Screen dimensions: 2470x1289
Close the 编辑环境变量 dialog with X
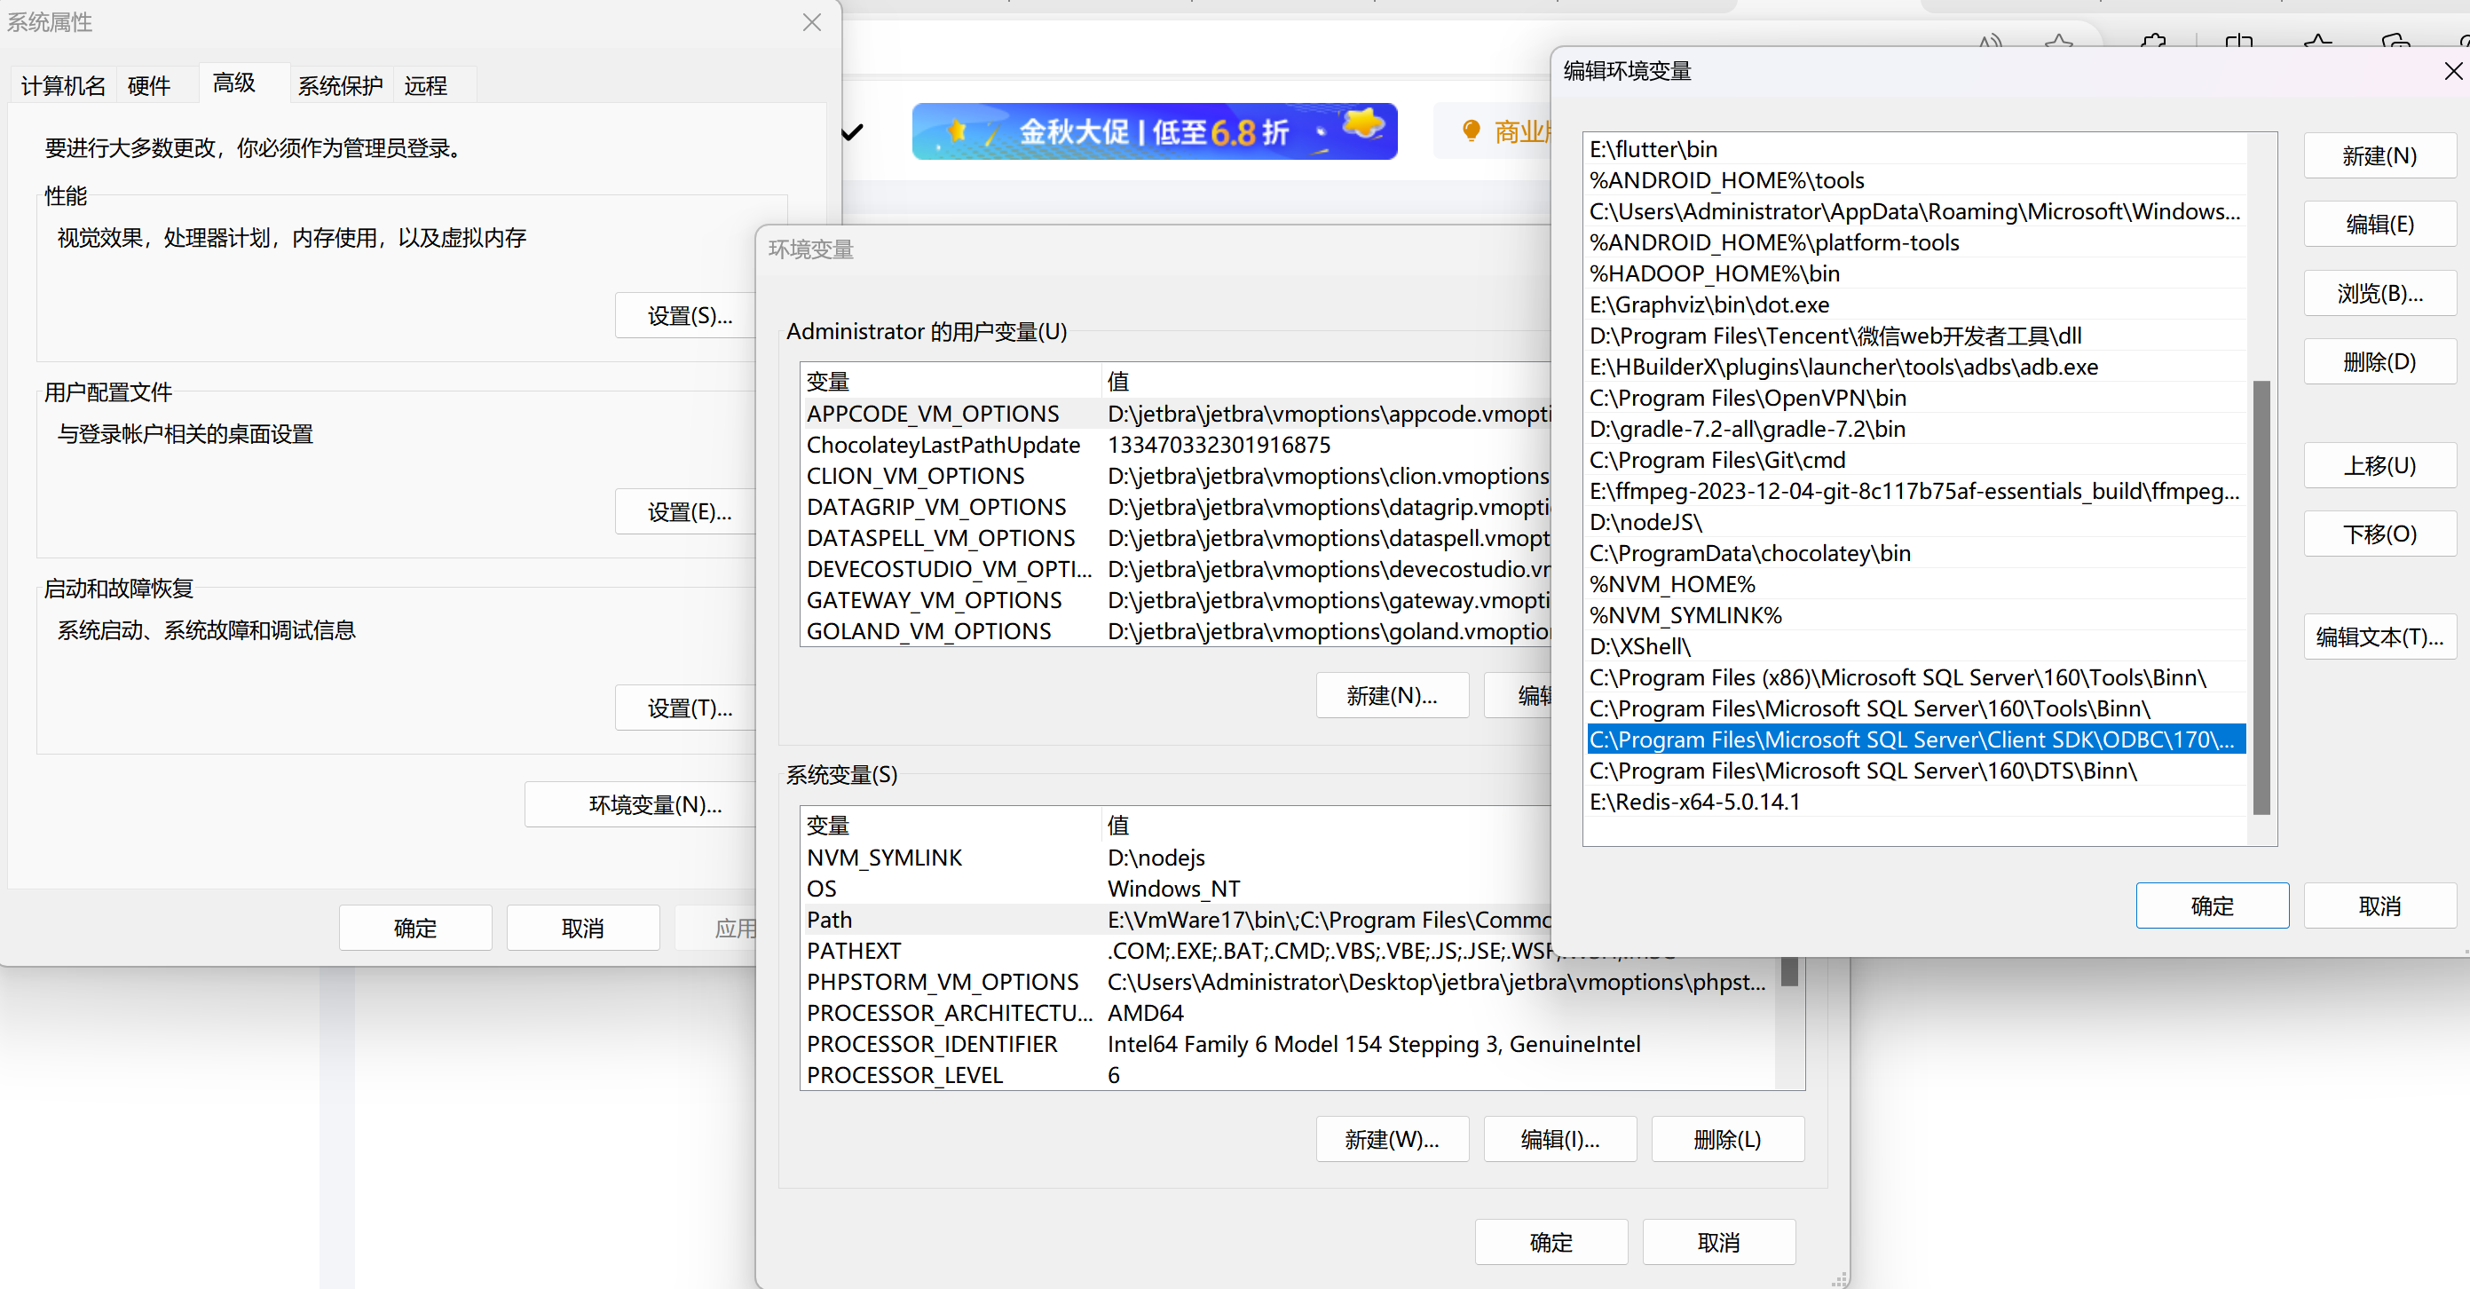click(x=2453, y=71)
